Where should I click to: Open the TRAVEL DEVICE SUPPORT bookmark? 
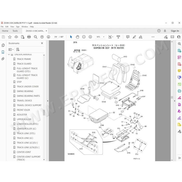coord(29,105)
